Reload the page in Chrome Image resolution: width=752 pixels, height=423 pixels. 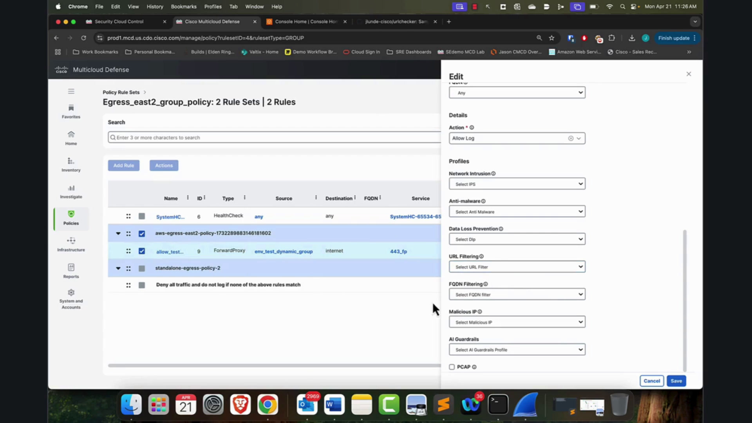[x=83, y=38]
